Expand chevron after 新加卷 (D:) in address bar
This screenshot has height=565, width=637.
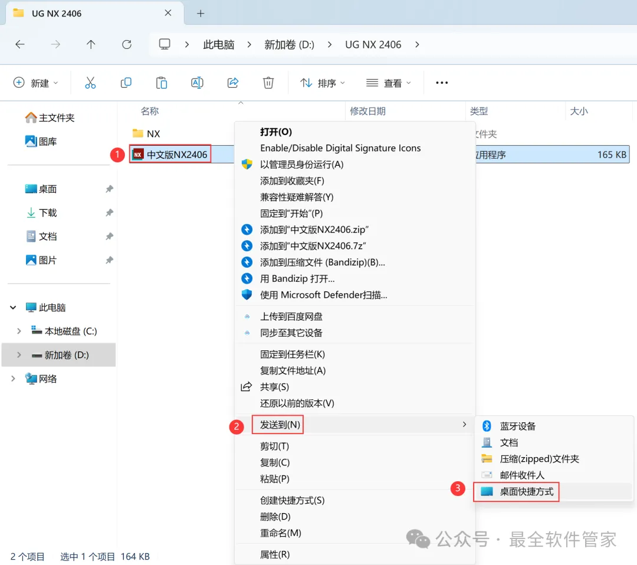(330, 44)
